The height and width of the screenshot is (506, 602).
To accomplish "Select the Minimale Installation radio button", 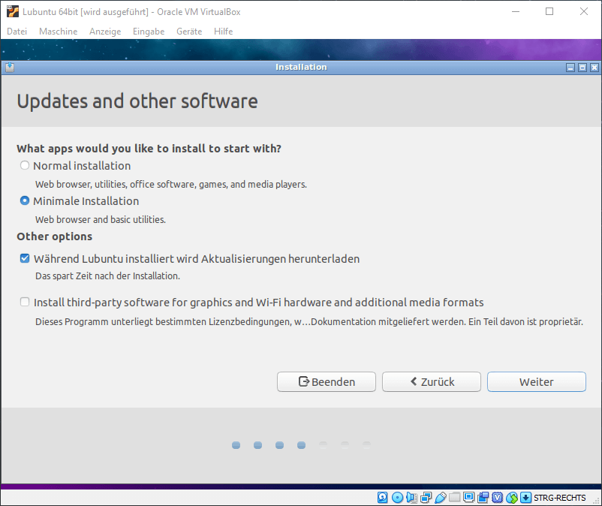I will point(25,200).
